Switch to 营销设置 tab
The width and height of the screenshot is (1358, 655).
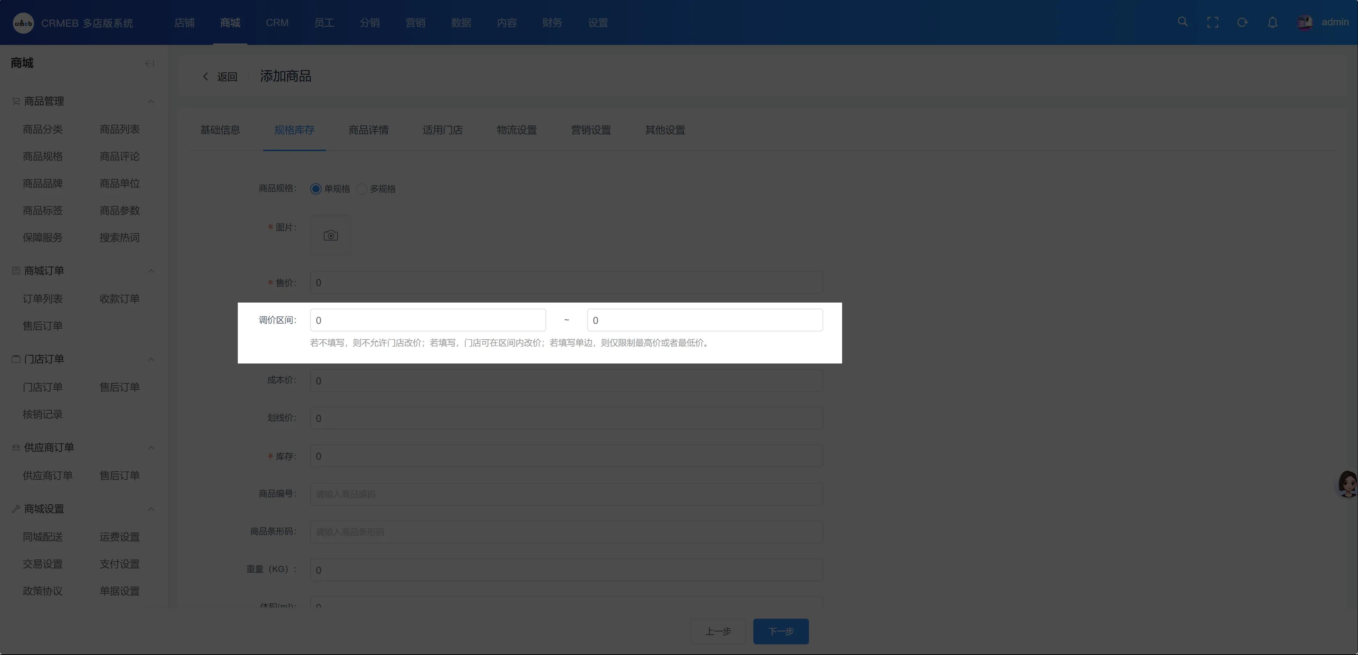591,130
